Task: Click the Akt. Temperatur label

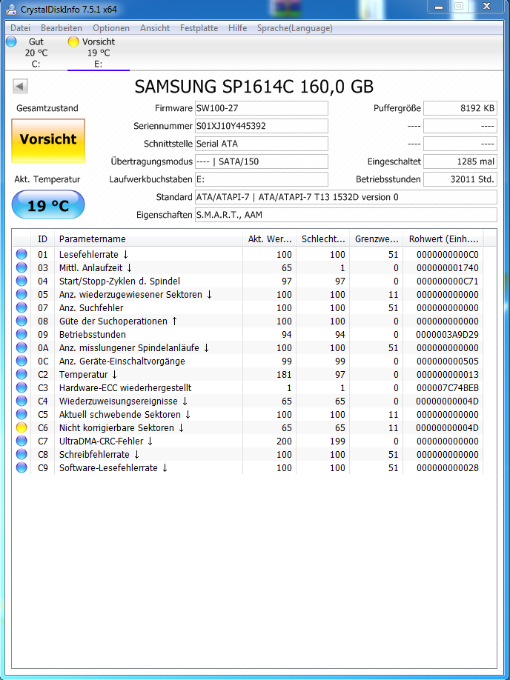Action: [x=47, y=179]
